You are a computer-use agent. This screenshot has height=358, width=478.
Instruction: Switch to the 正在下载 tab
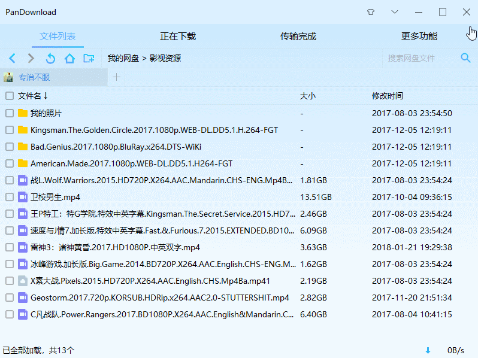tap(178, 37)
